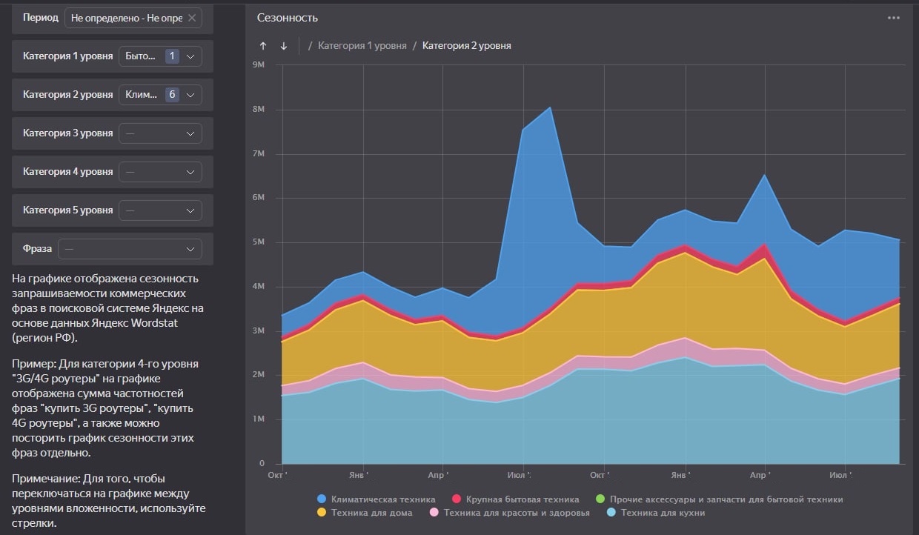Expand the Категория 5 уровня selector
Screen dimensions: 919x535
coord(160,210)
